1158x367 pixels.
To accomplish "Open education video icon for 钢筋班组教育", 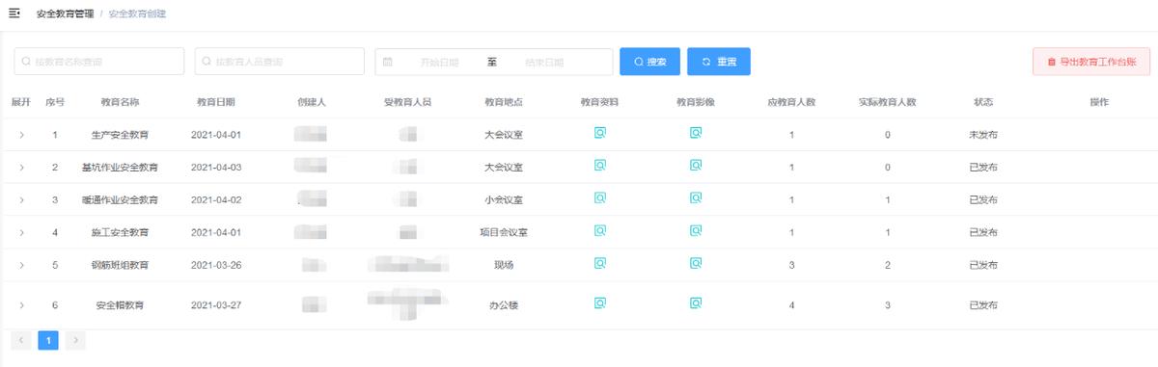I will pos(695,263).
